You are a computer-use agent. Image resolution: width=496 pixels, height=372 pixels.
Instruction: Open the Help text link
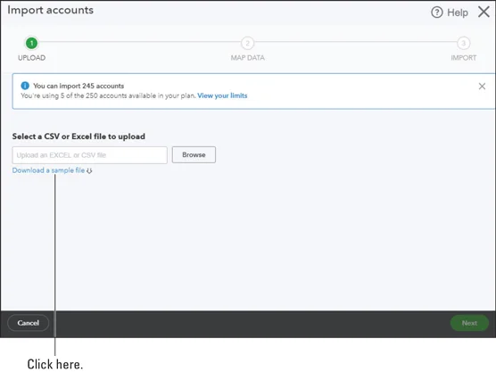pos(458,12)
